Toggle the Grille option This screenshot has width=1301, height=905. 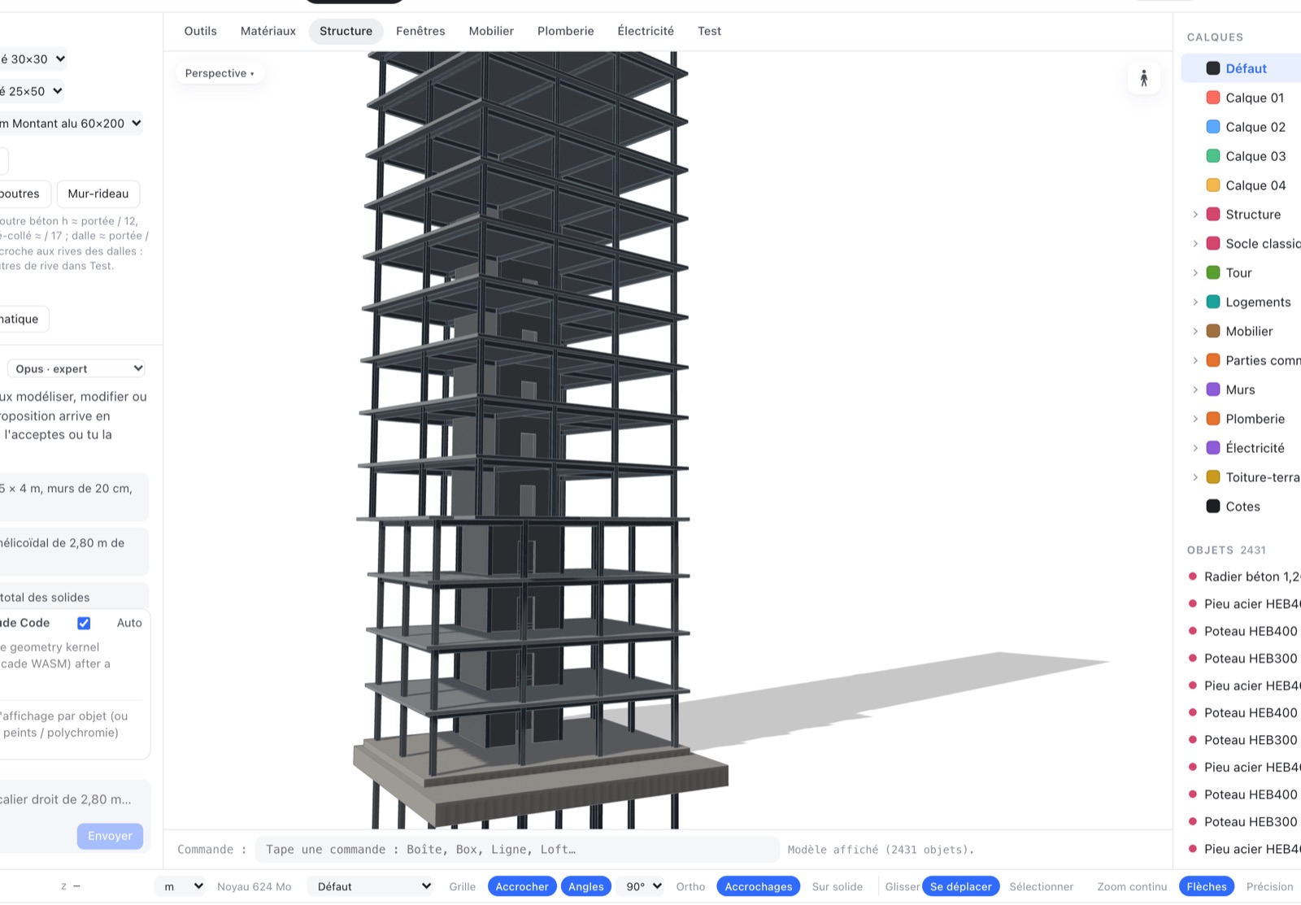point(462,886)
